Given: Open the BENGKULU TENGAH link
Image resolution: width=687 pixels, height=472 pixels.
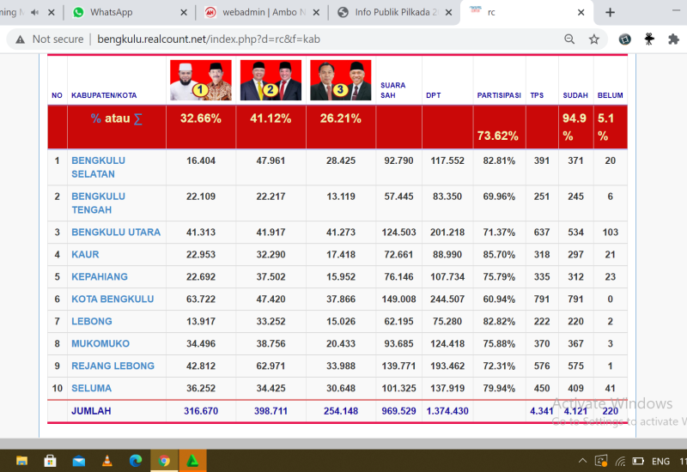Looking at the screenshot, I should pyautogui.click(x=98, y=203).
